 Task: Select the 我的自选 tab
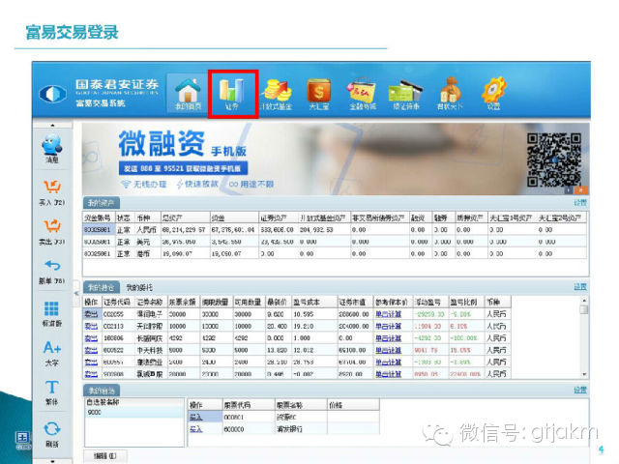(x=102, y=391)
